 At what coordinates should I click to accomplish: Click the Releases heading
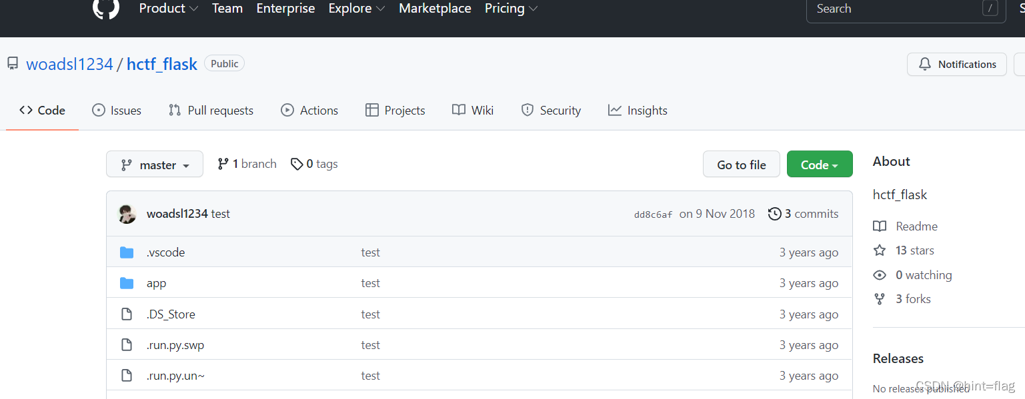pos(898,358)
